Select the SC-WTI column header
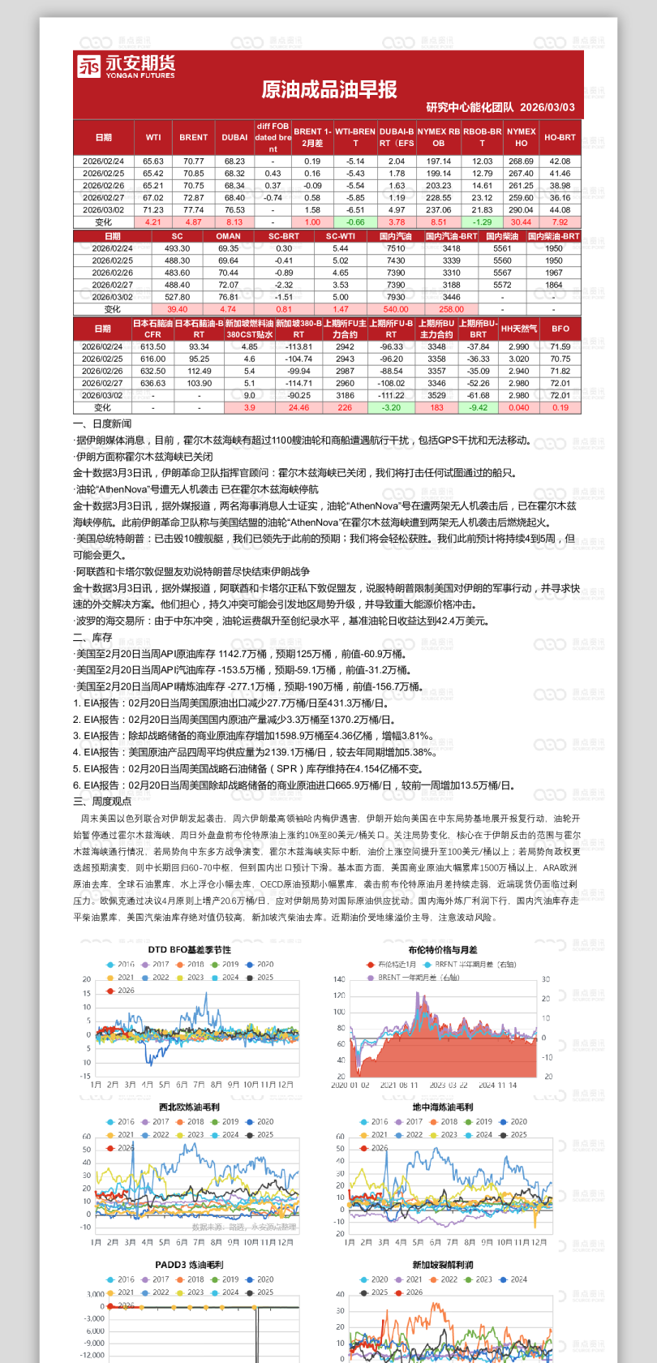657x1363 pixels. click(x=341, y=236)
